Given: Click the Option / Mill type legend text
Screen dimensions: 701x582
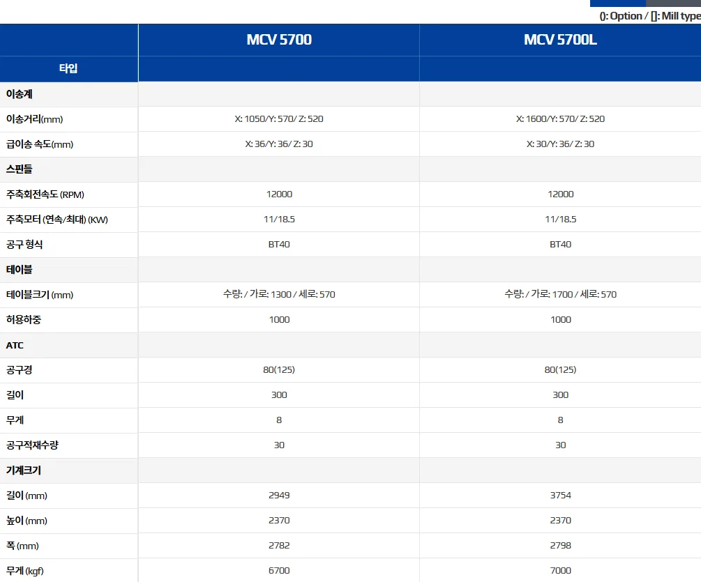Looking at the screenshot, I should coord(650,16).
